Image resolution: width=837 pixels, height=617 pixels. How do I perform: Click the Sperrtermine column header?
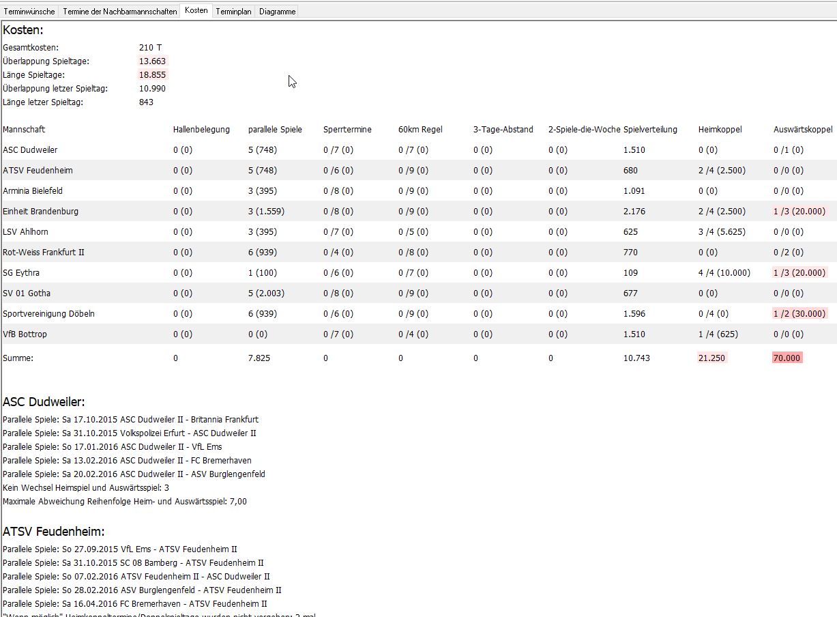point(347,130)
